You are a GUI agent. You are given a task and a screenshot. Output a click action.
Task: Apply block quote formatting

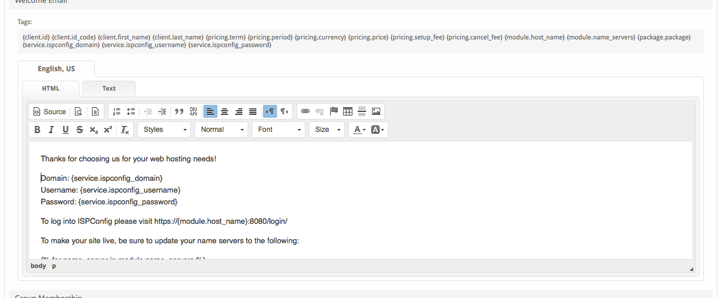pyautogui.click(x=179, y=111)
